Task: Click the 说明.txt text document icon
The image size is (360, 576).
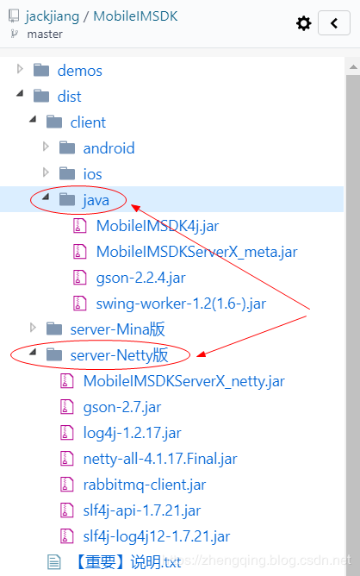Action: click(54, 562)
